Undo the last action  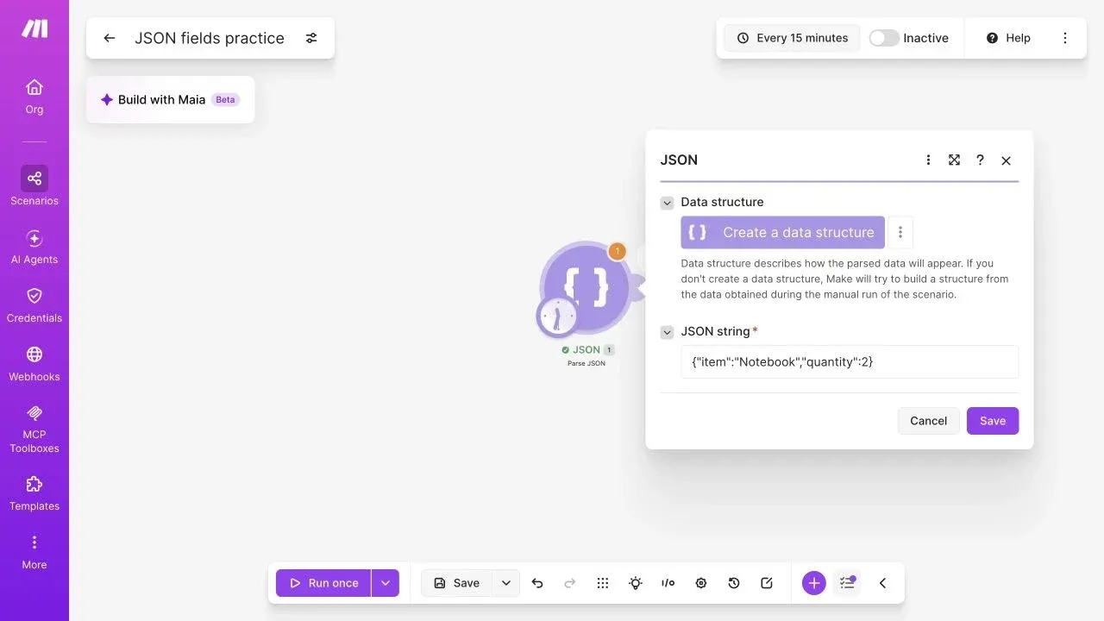537,583
